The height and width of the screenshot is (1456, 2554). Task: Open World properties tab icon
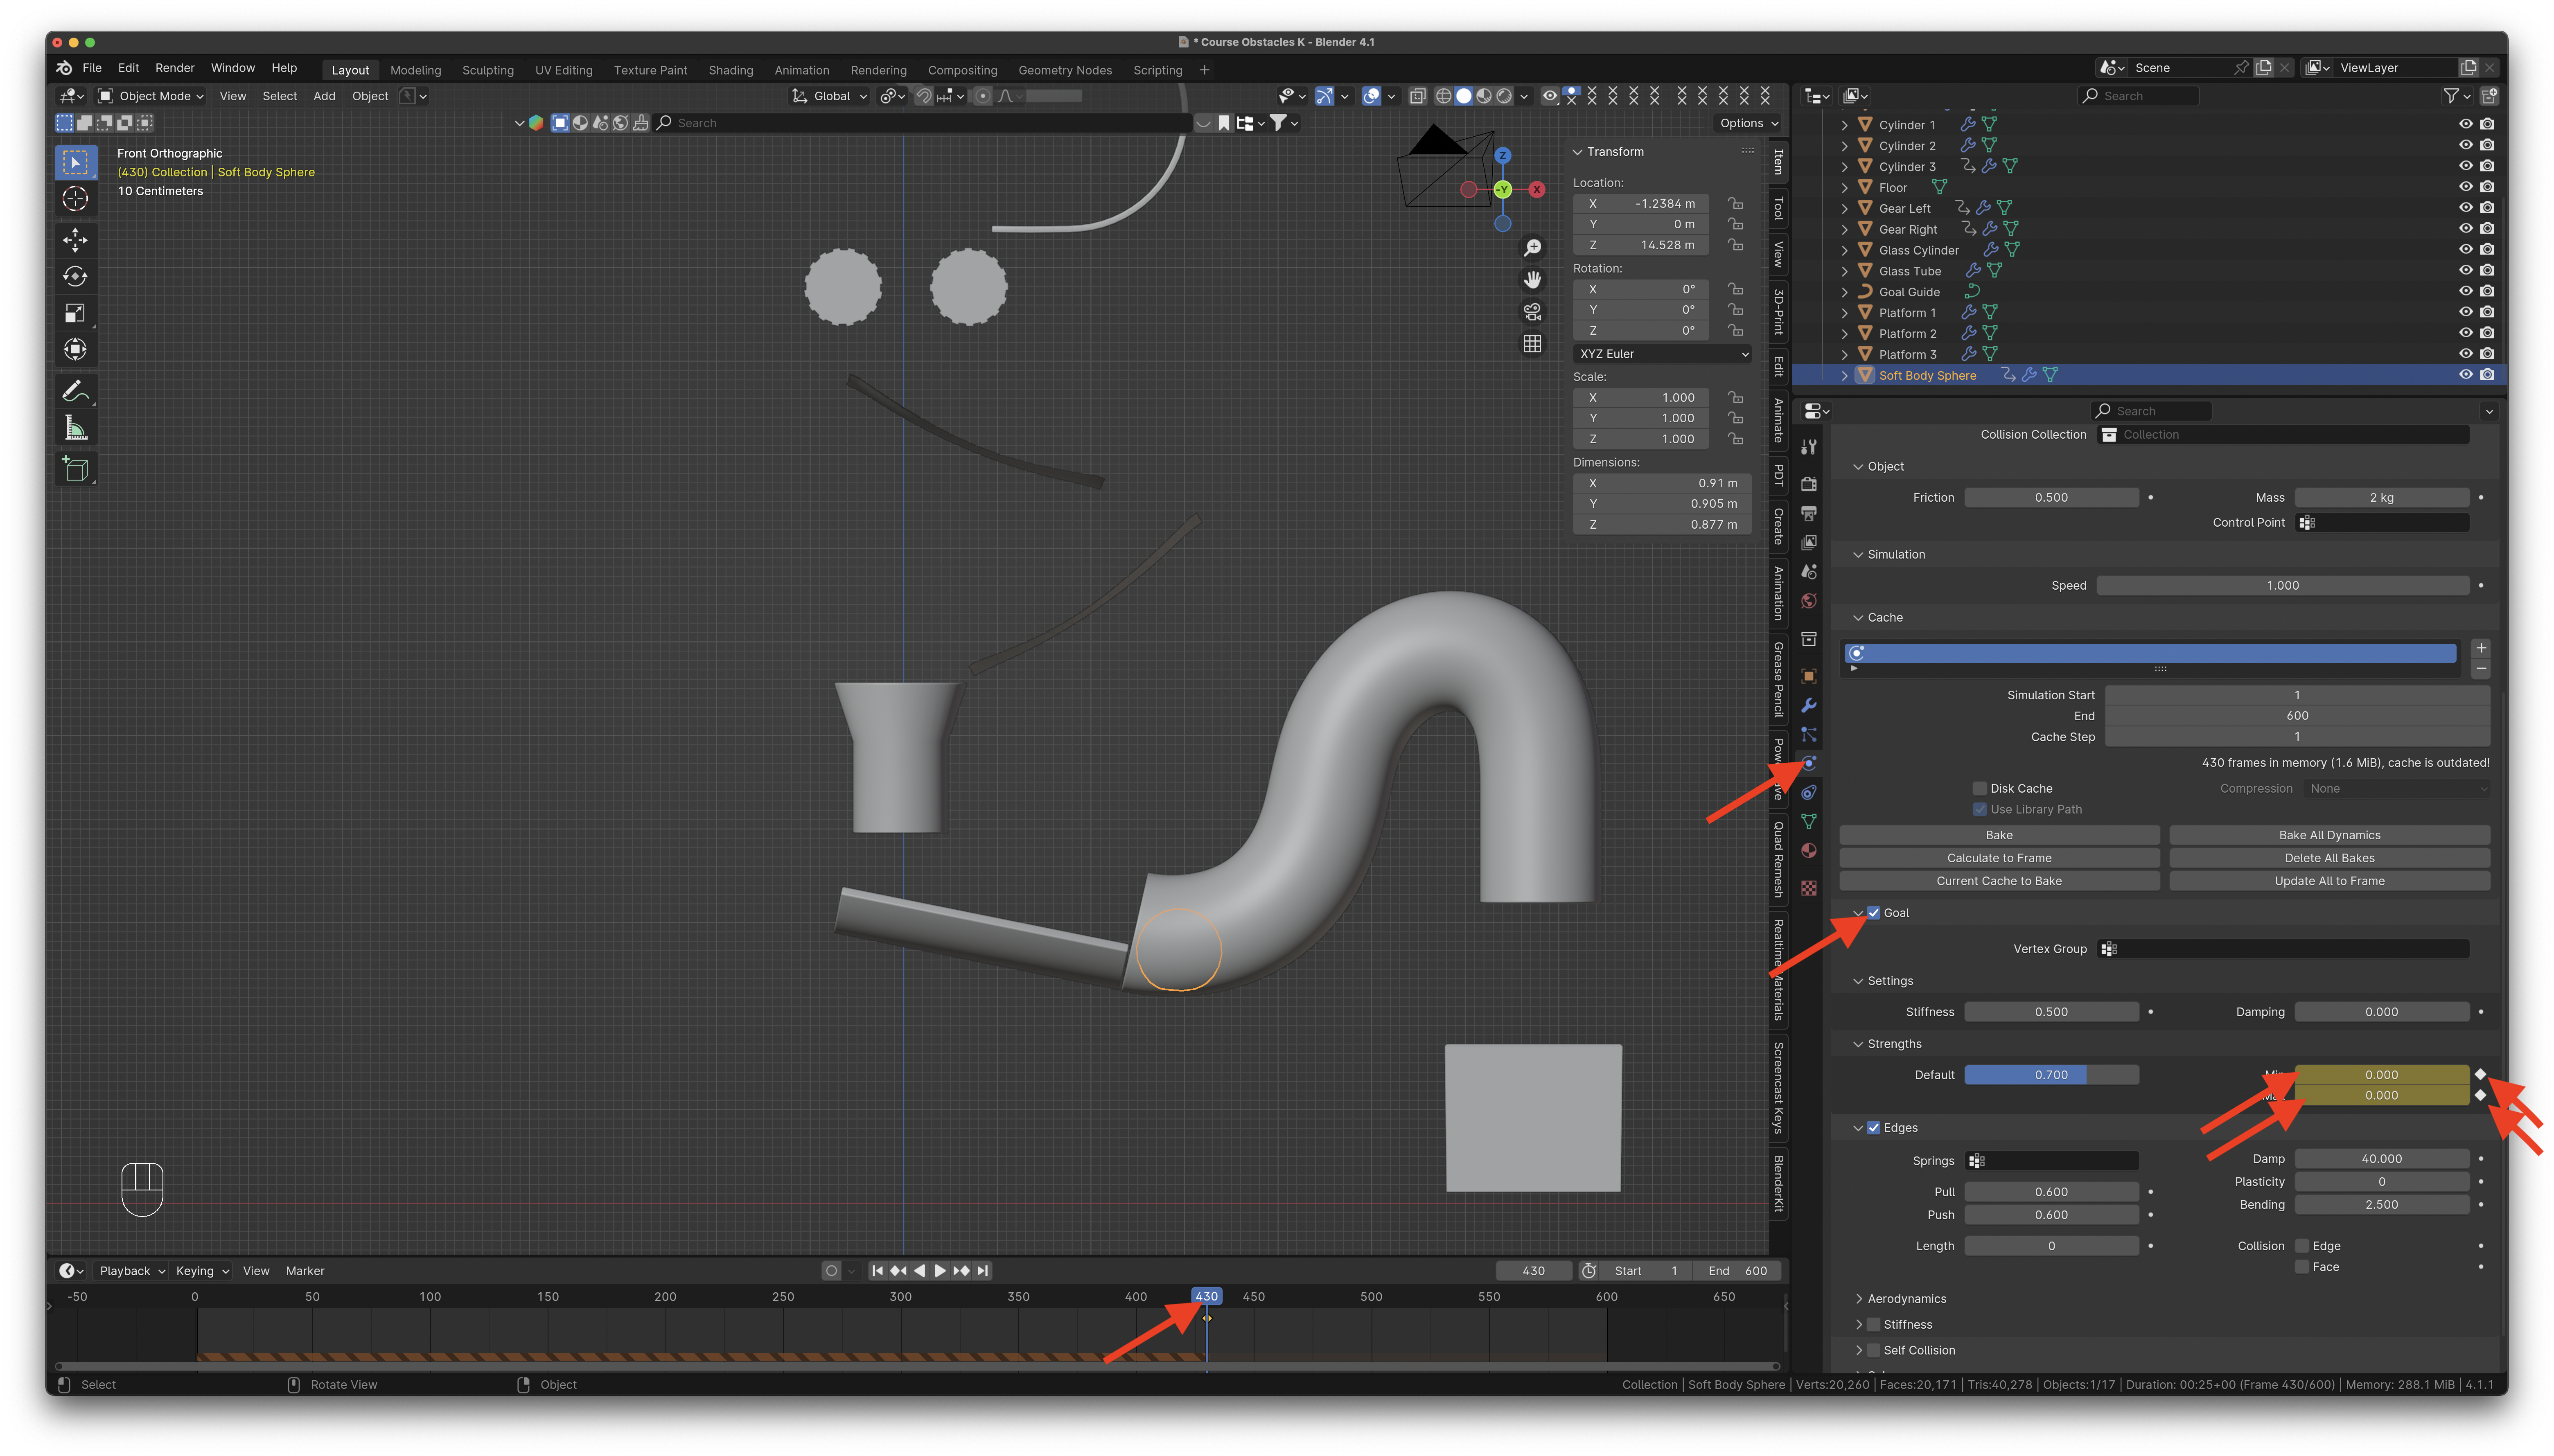(x=1809, y=601)
